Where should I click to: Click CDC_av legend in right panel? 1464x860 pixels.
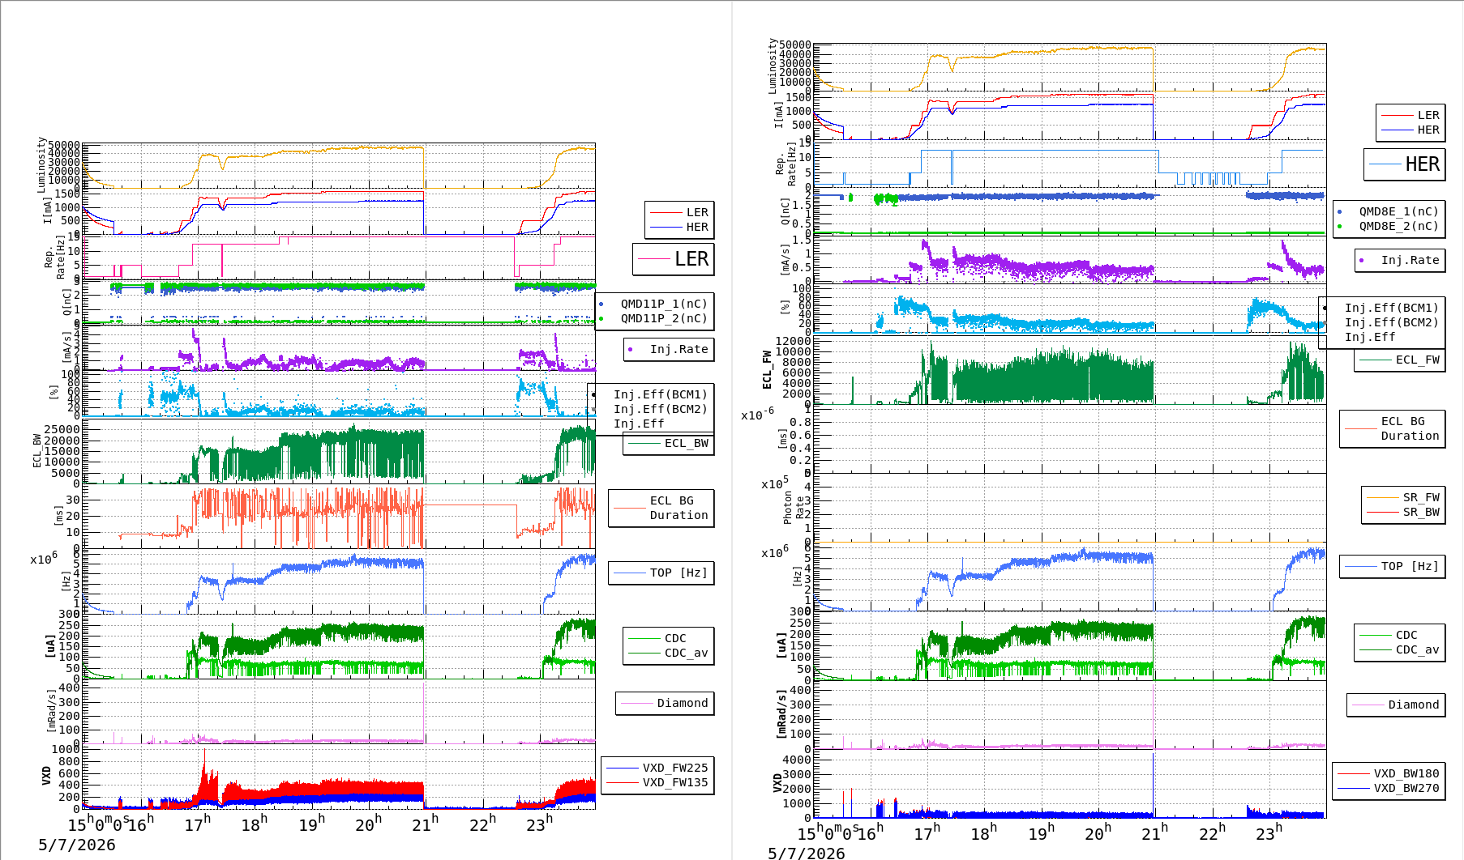(1417, 649)
